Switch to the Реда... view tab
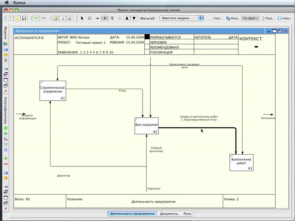Viewport: 295px width, 221px height. coord(268,18)
